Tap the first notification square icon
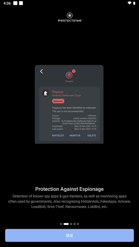The width and height of the screenshot is (139, 247). point(15,3)
